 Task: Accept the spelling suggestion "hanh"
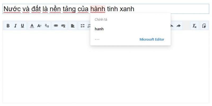pyautogui.click(x=99, y=29)
